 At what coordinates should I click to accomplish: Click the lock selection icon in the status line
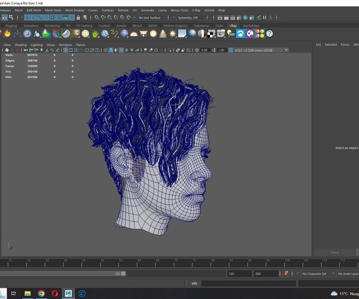click(78, 17)
